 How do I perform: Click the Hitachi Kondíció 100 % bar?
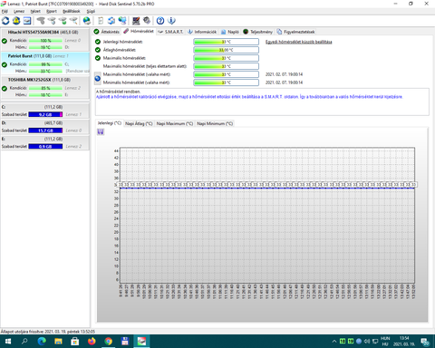click(x=45, y=41)
